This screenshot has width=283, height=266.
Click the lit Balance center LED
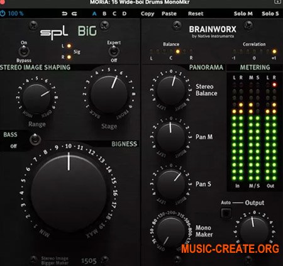pyautogui.click(x=177, y=52)
